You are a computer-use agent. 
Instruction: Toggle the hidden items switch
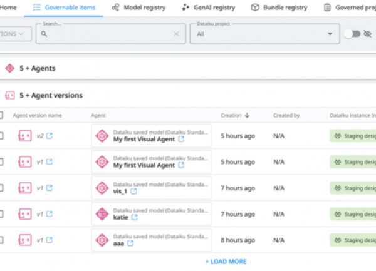pyautogui.click(x=352, y=34)
